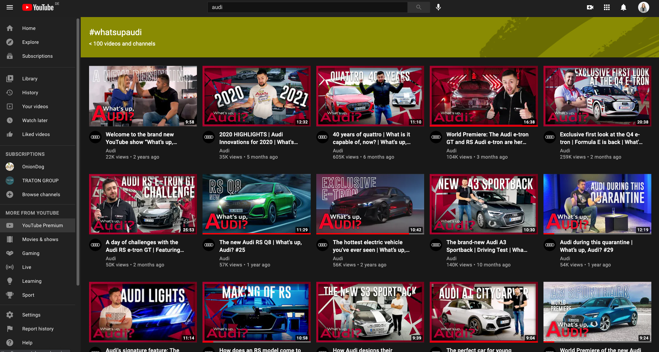Click the Settings gear icon
The width and height of the screenshot is (659, 352).
[x=10, y=315]
